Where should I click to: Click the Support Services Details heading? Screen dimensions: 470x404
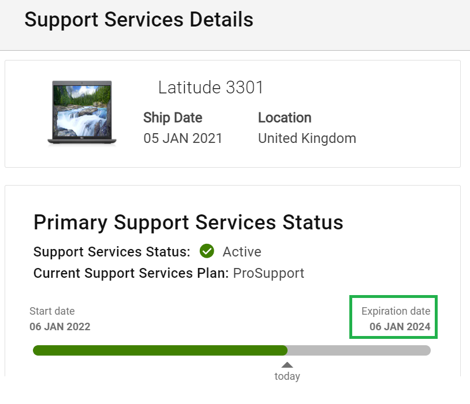[x=139, y=20]
